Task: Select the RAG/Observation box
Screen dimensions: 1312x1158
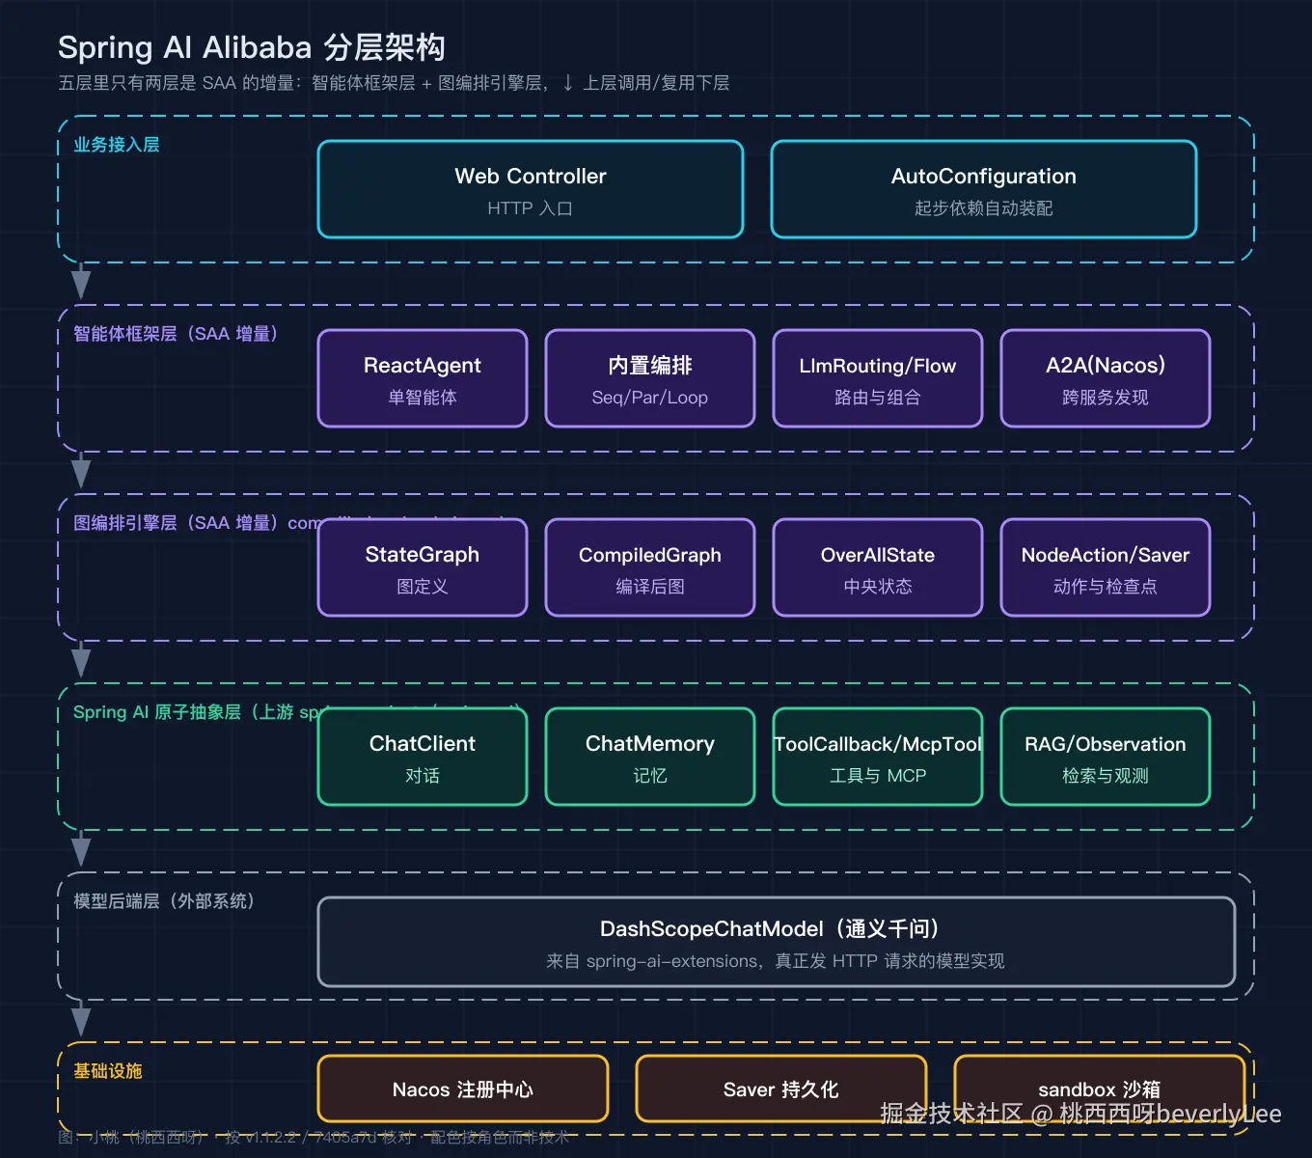Action: pos(1106,757)
